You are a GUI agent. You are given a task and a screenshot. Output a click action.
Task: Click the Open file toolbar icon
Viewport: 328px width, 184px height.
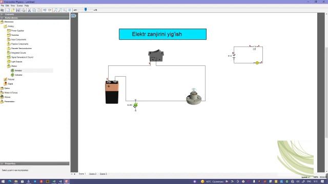[x=13, y=10]
